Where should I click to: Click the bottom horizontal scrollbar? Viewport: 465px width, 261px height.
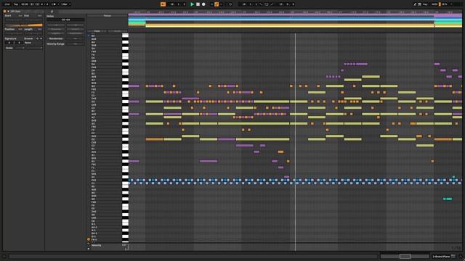193,256
